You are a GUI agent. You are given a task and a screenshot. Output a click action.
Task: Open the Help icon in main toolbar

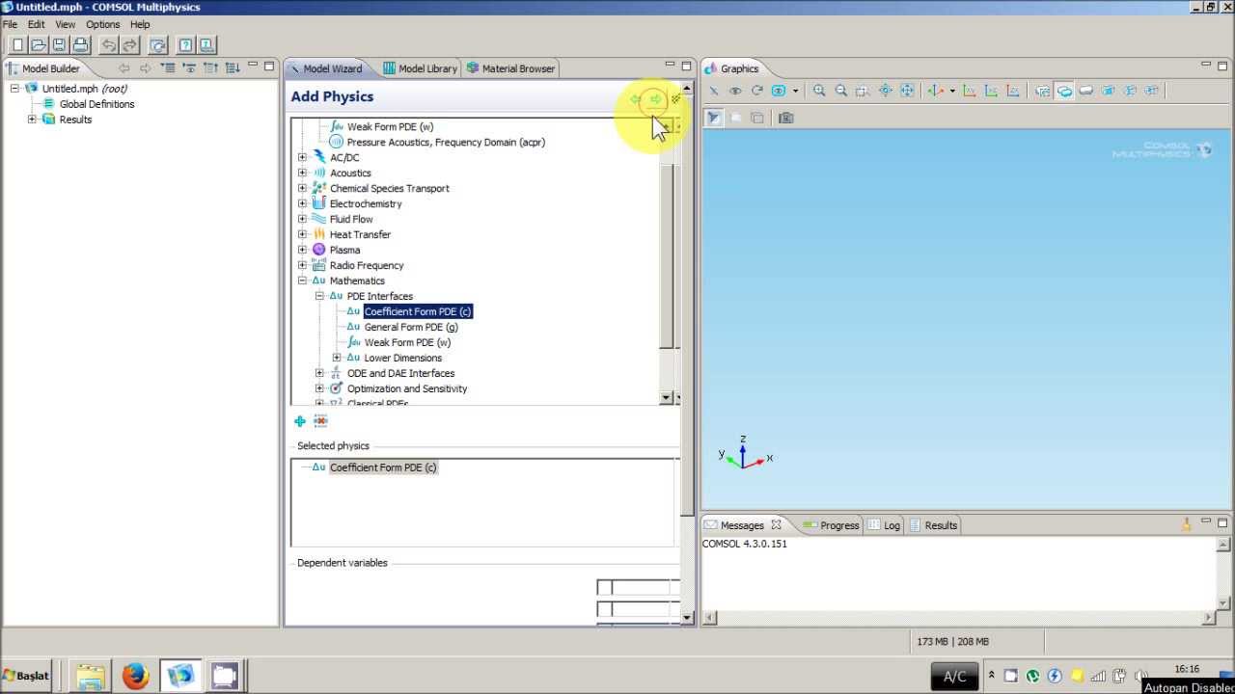click(x=185, y=45)
